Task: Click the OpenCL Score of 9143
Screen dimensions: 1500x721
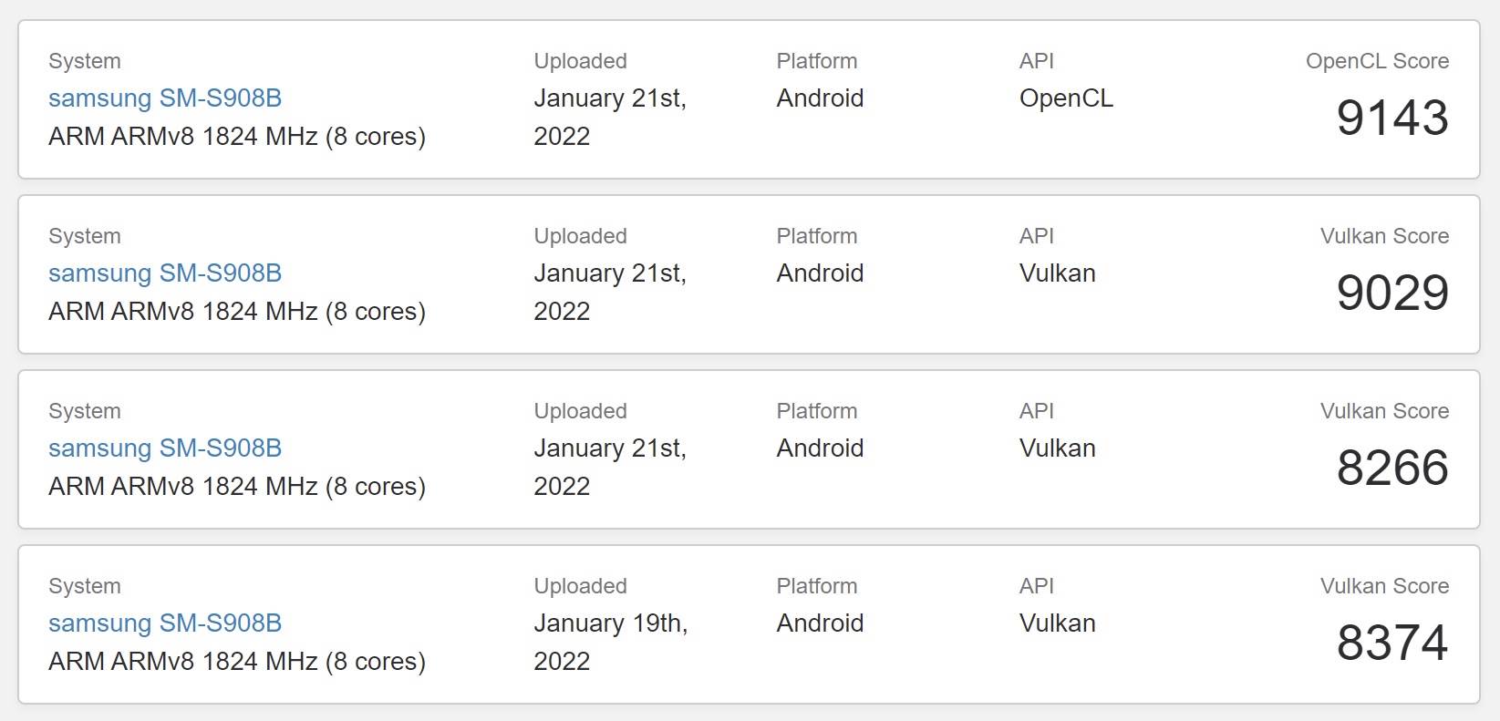Action: pyautogui.click(x=1391, y=117)
